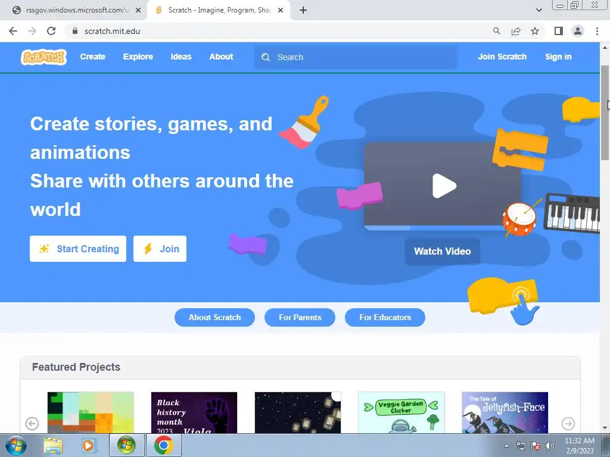Viewport: 610px width, 457px height.
Task: Select the Scratch - Imagine, Program, Share tab
Action: click(x=218, y=10)
